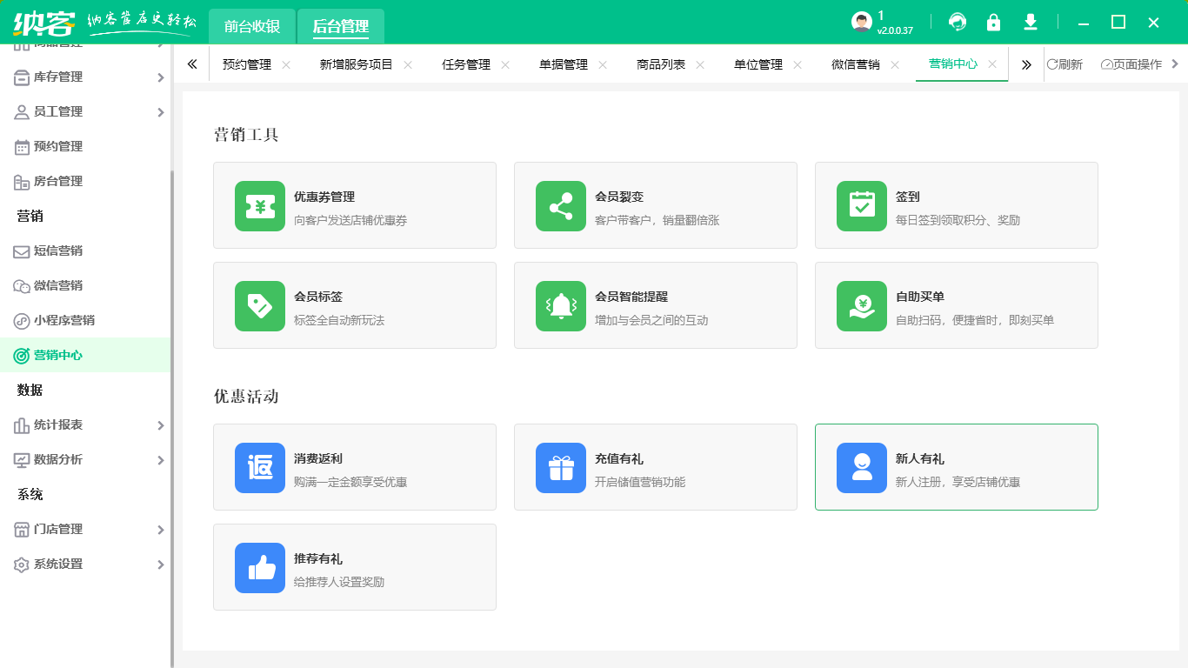Switch to the 预约管理 page tab
The image size is (1188, 668).
(247, 64)
